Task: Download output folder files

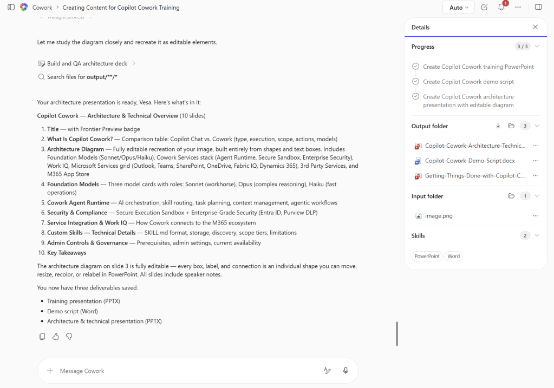Action: coord(498,126)
